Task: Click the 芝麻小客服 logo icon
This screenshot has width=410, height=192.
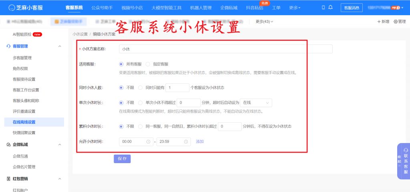Action: 12,8
